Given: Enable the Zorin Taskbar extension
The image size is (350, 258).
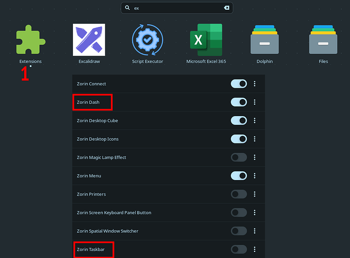Looking at the screenshot, I should pyautogui.click(x=238, y=250).
